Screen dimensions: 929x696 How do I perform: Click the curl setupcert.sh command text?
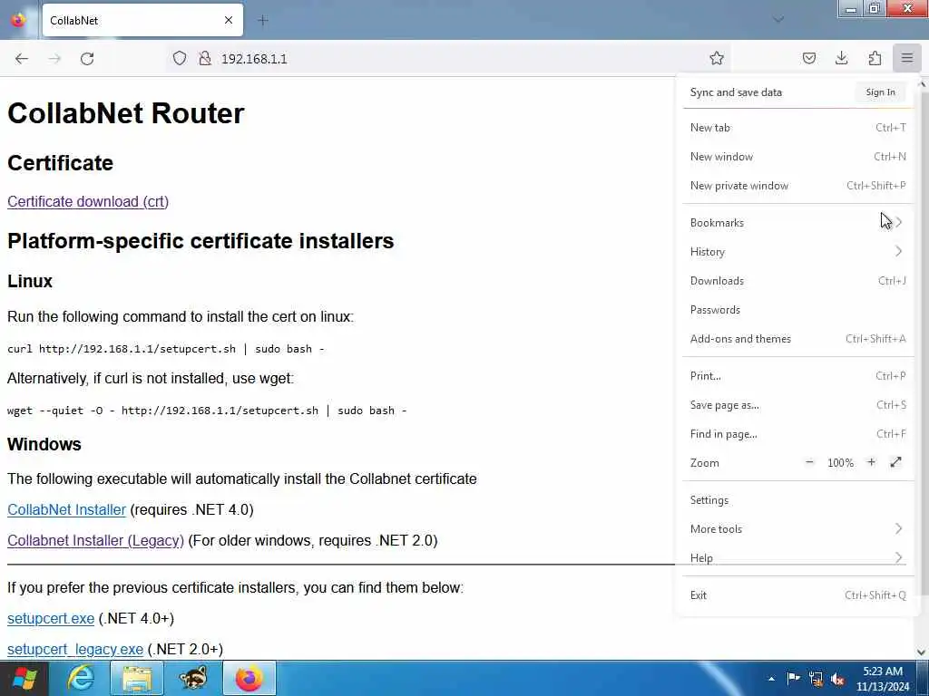click(165, 349)
